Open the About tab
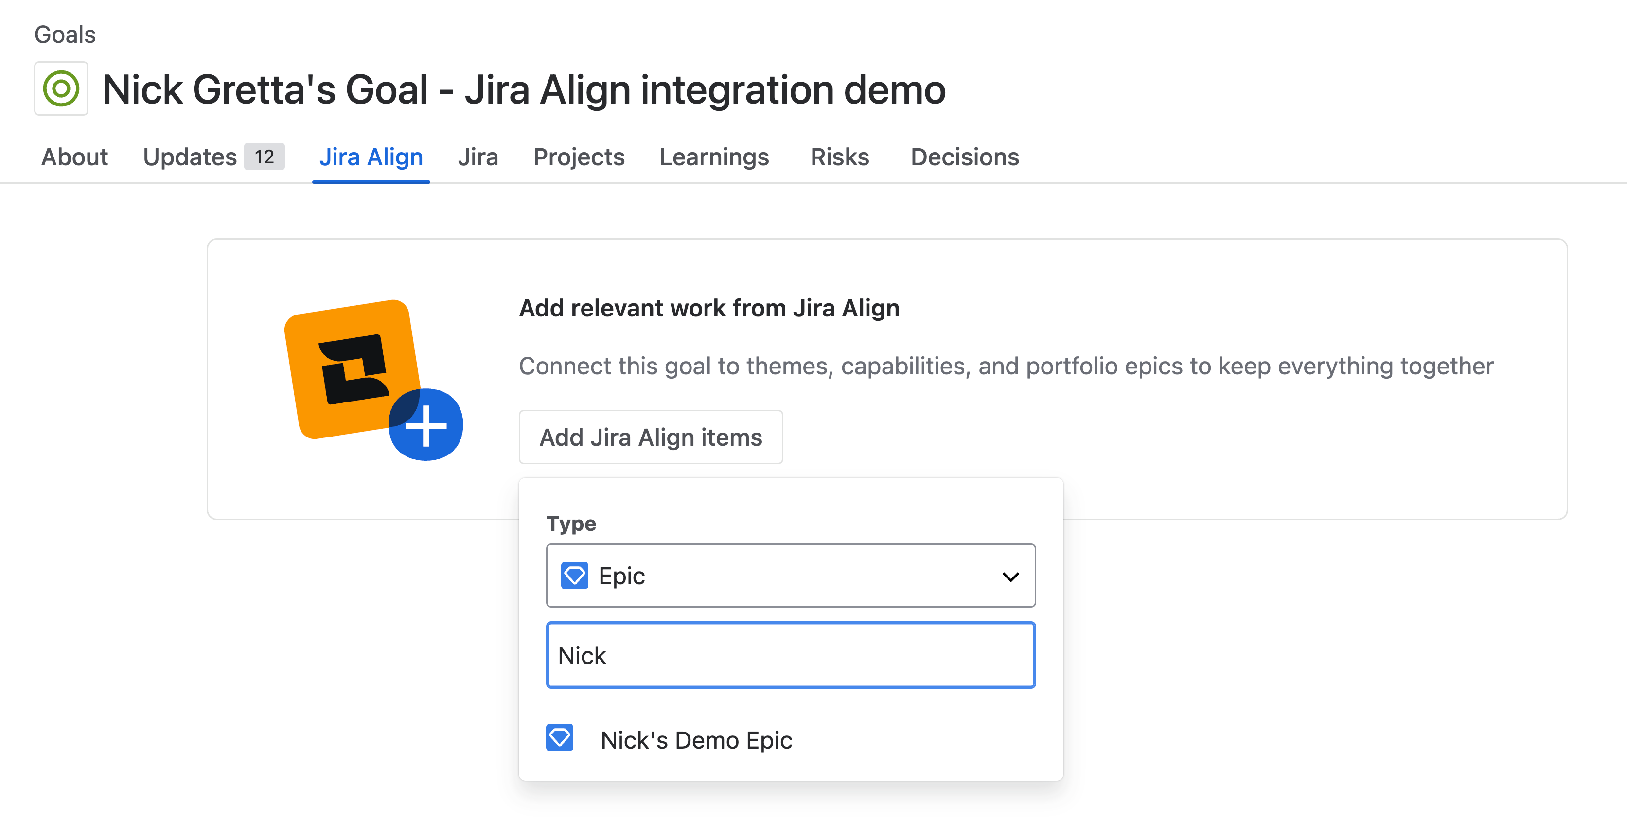The width and height of the screenshot is (1627, 839). click(x=74, y=157)
